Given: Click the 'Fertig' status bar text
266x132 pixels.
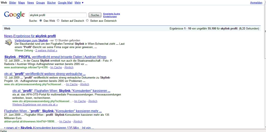Looking at the screenshot, I should tap(3, 131).
